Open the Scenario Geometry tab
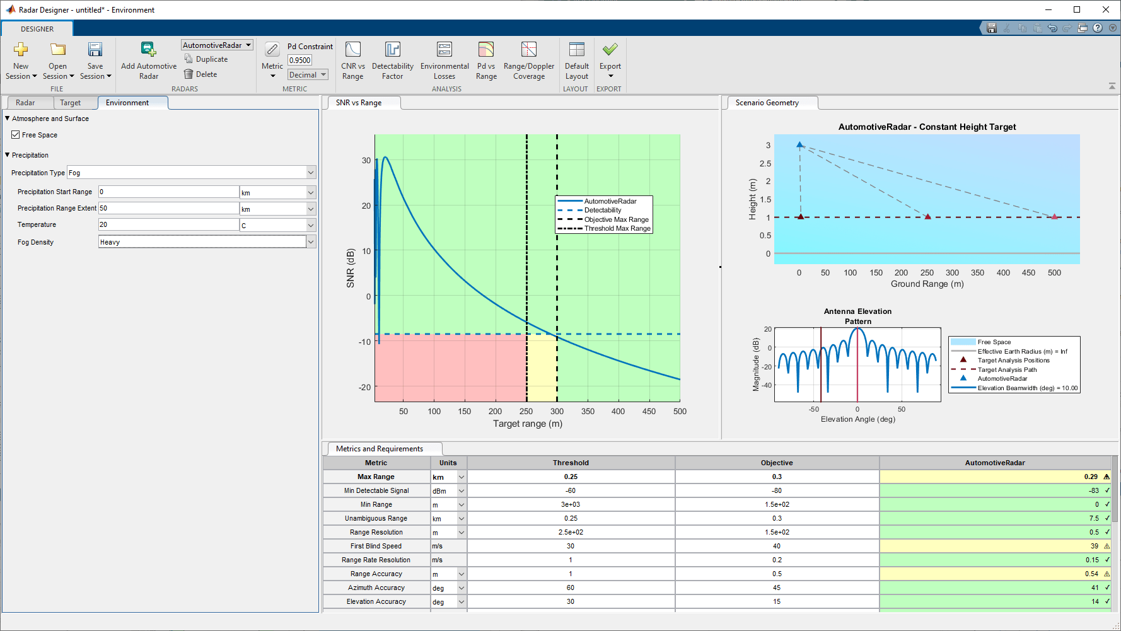 pyautogui.click(x=772, y=102)
